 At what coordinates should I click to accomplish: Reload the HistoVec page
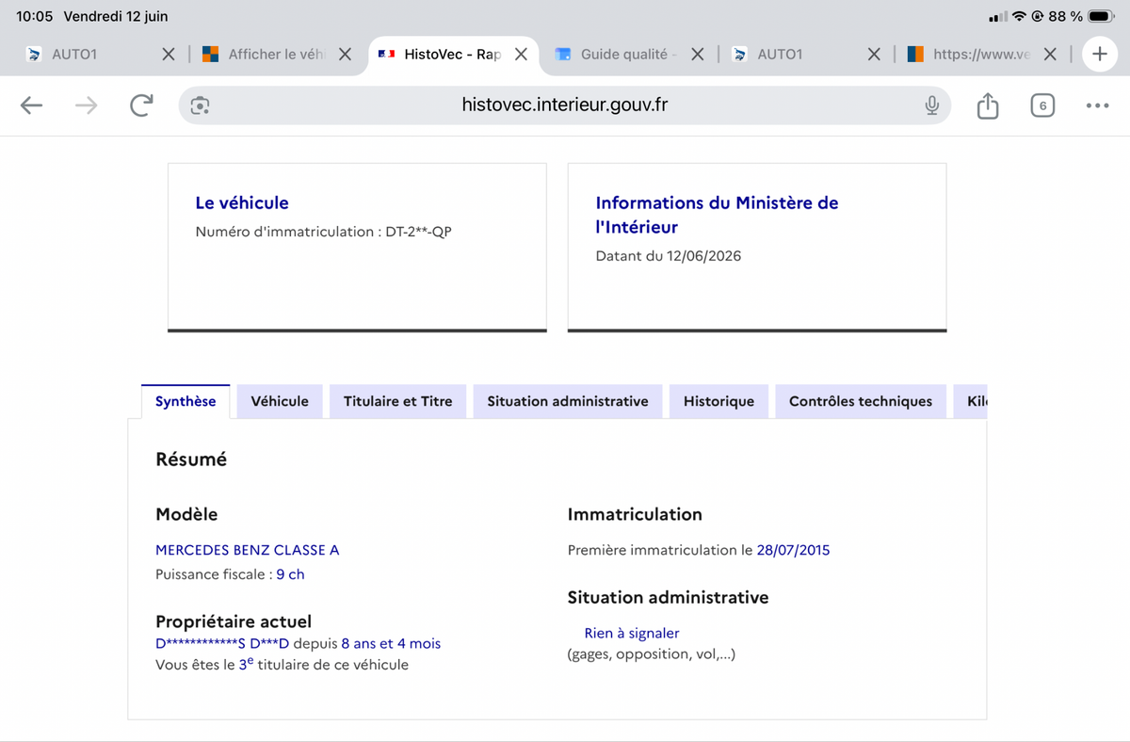pyautogui.click(x=141, y=105)
